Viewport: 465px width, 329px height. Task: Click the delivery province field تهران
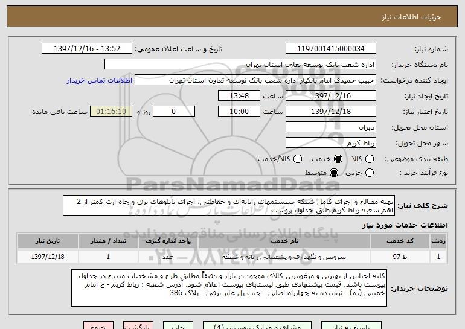[x=331, y=127]
